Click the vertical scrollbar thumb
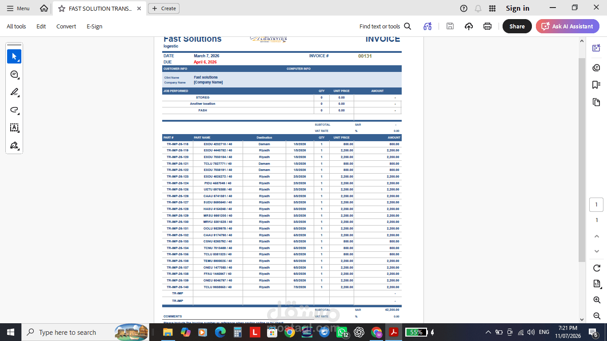The width and height of the screenshot is (607, 341). click(x=582, y=160)
